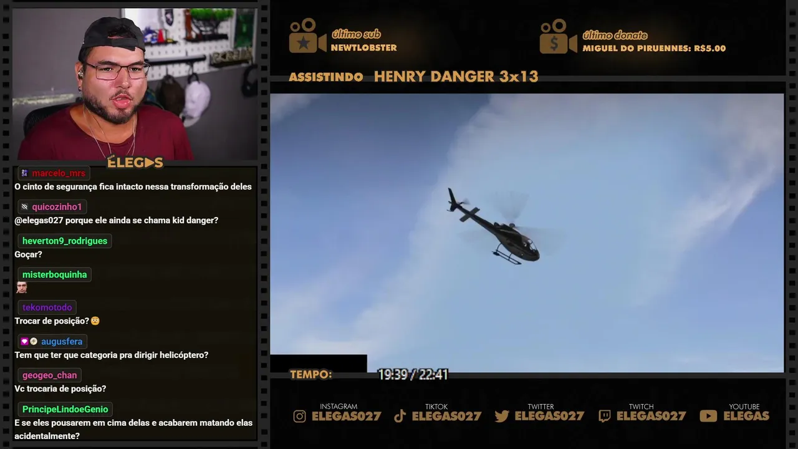Click message 'Vc trocaria de posição?'
This screenshot has height=449, width=798.
point(60,389)
